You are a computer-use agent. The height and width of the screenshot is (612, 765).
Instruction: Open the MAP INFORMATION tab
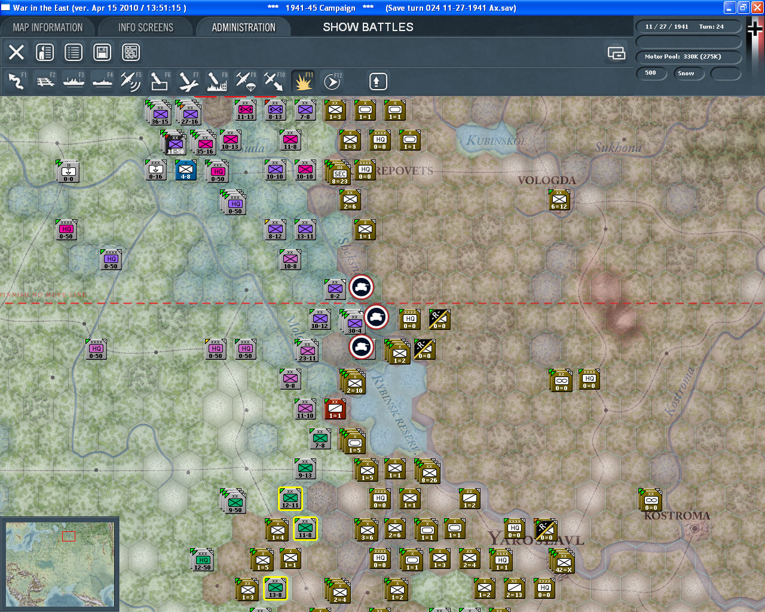[48, 27]
